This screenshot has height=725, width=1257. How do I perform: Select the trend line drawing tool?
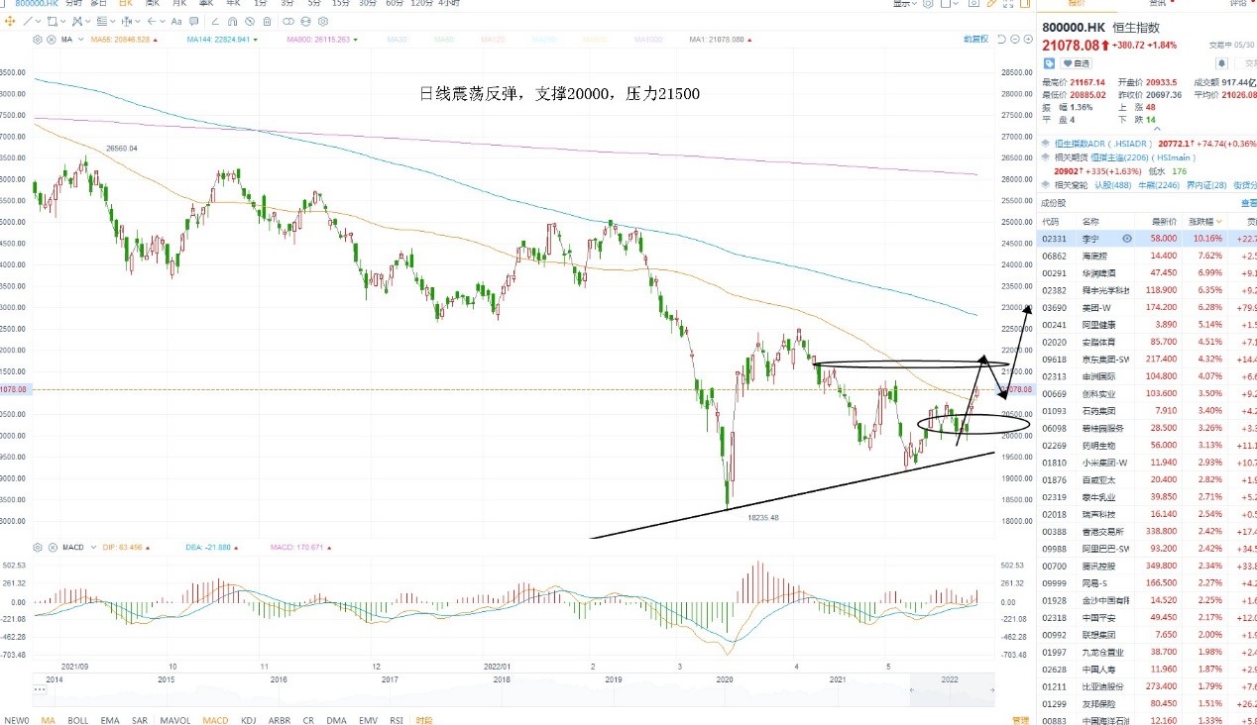click(28, 21)
